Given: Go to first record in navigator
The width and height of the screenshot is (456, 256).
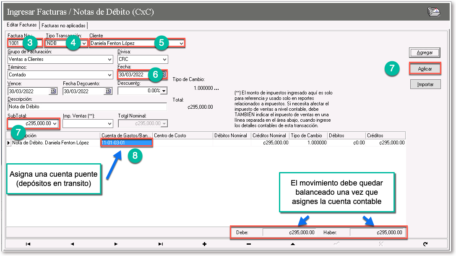Looking at the screenshot, I should (x=28, y=244).
